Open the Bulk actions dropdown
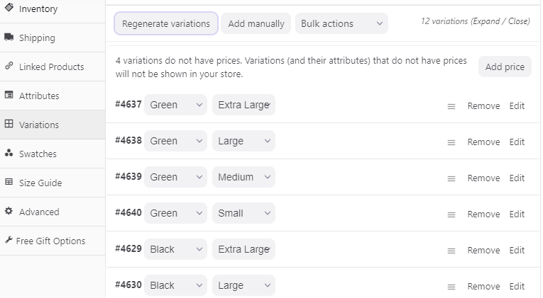Viewport: 543px width, 298px height. click(341, 23)
